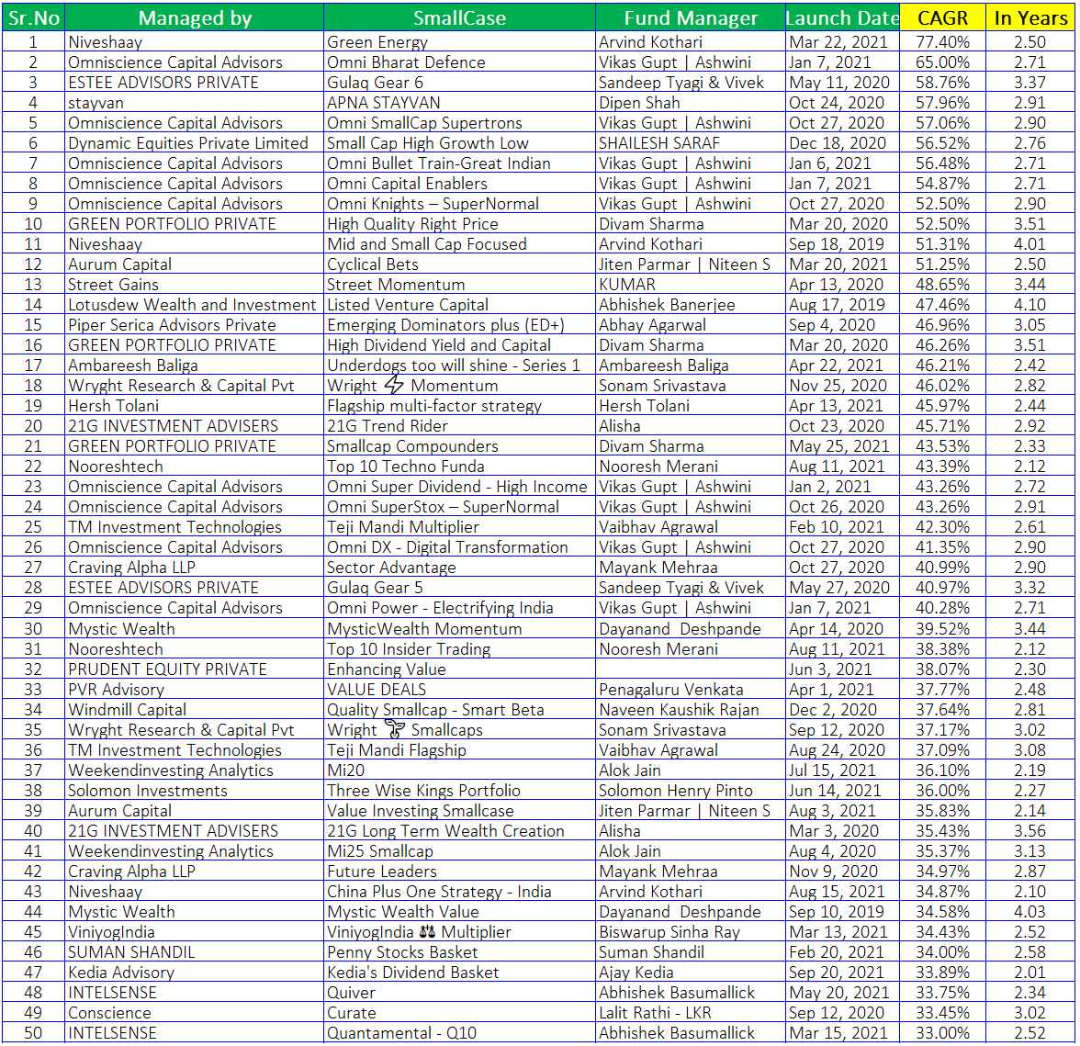1080x1046 pixels.
Task: Select 'Dynamic Equities Private Limited' cell
Action: 195,143
